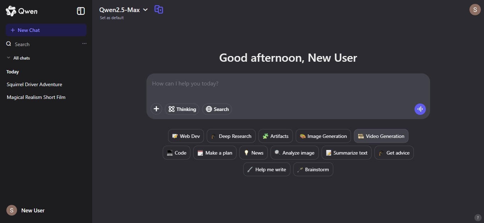Toggle web Search mode
This screenshot has width=484, height=223.
coord(217,109)
